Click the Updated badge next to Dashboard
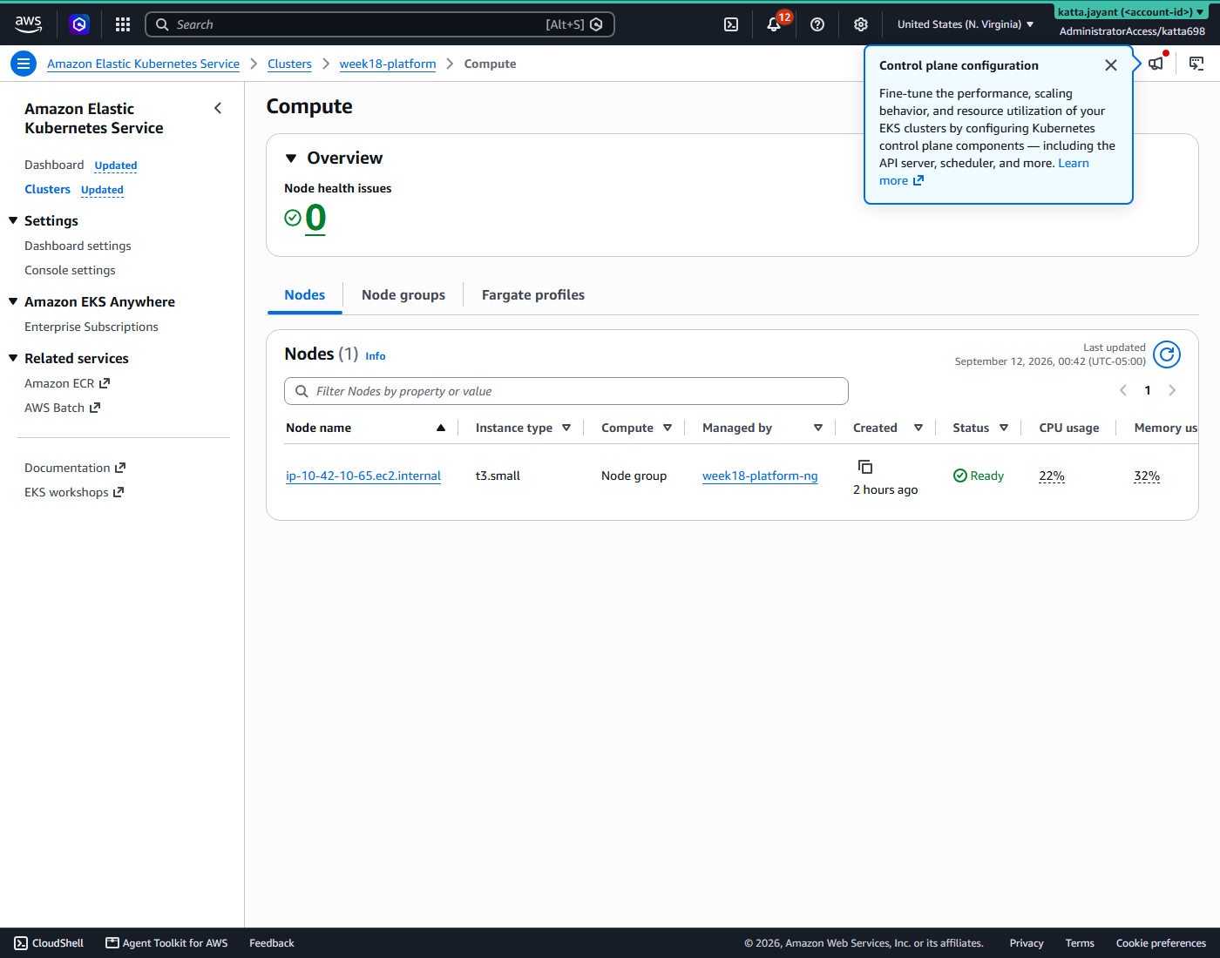This screenshot has height=958, width=1220. point(116,165)
